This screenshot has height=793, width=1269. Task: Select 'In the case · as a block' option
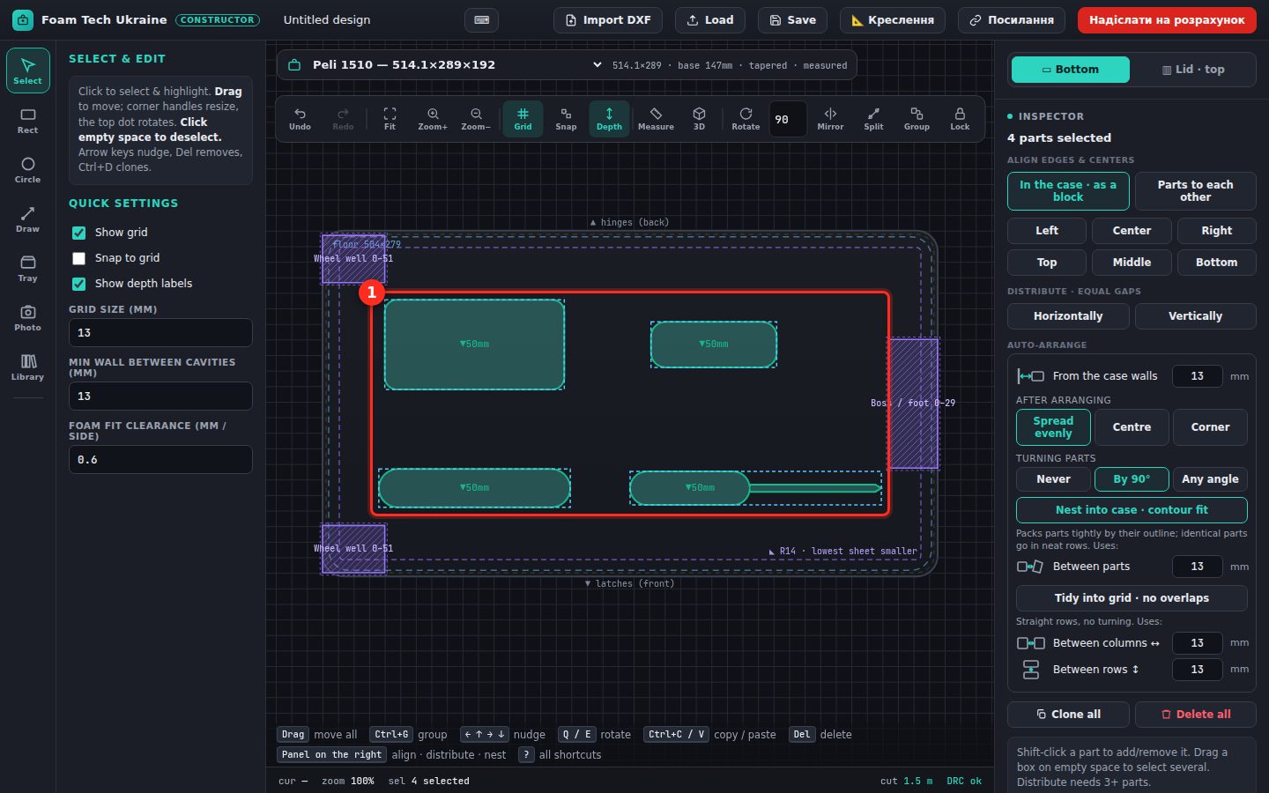[x=1068, y=191]
